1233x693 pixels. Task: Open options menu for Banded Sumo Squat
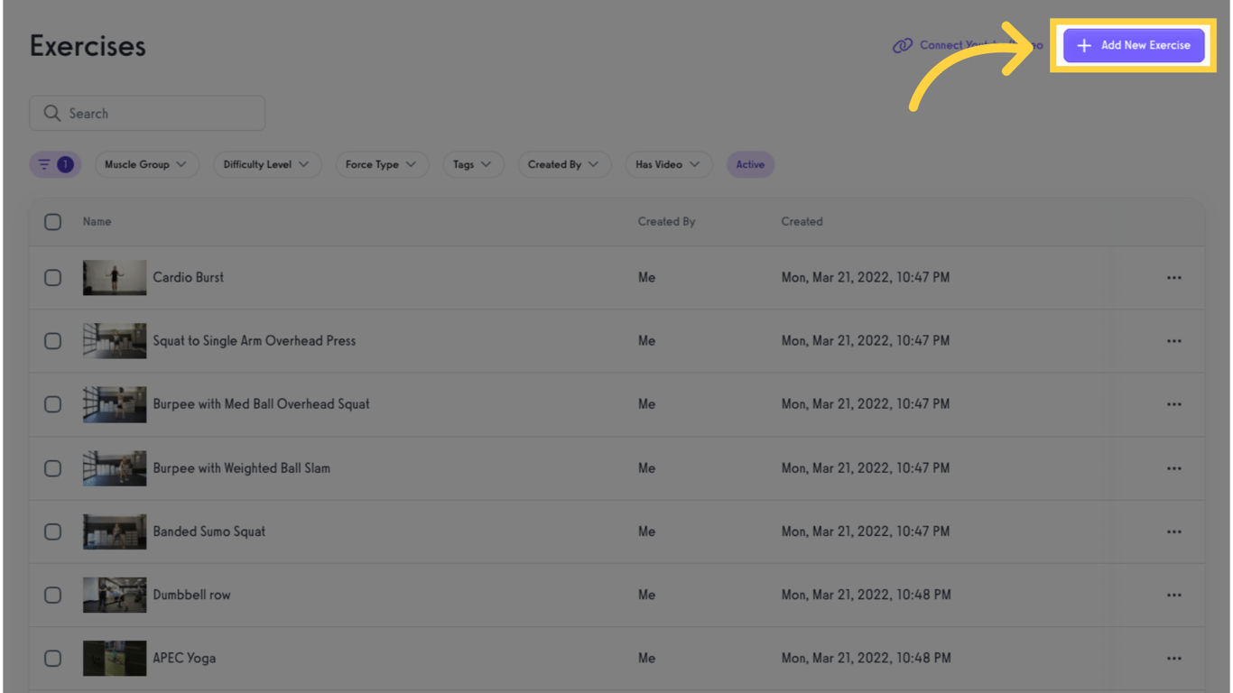point(1173,531)
